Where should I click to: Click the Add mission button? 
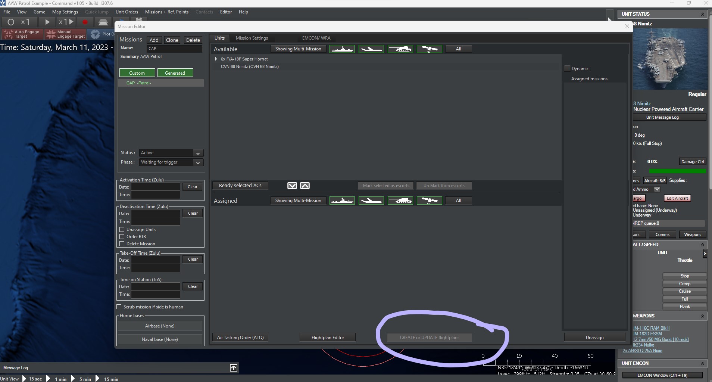pyautogui.click(x=154, y=40)
